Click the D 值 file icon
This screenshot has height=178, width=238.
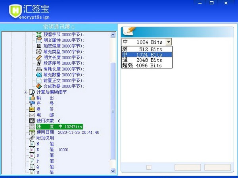32,155
